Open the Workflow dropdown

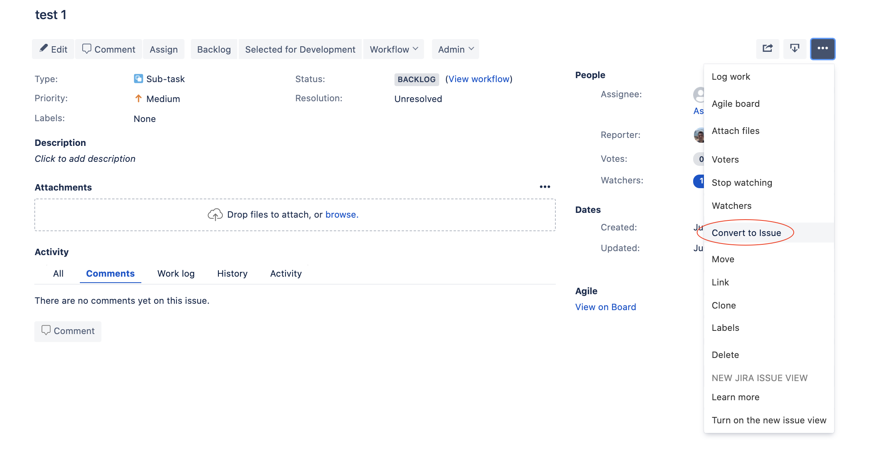coord(393,49)
